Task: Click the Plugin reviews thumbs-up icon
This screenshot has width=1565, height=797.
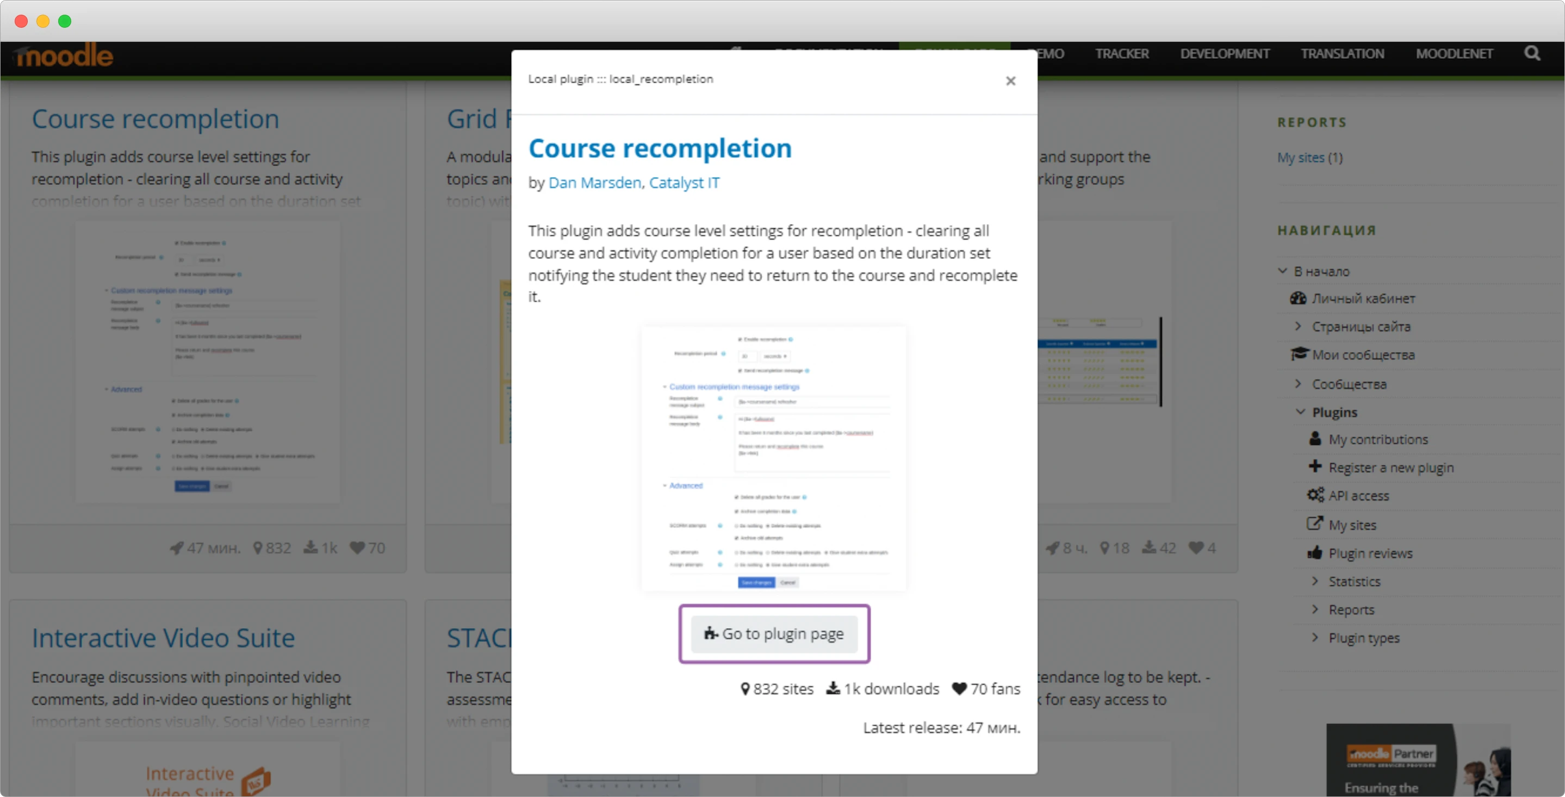Action: (1315, 553)
